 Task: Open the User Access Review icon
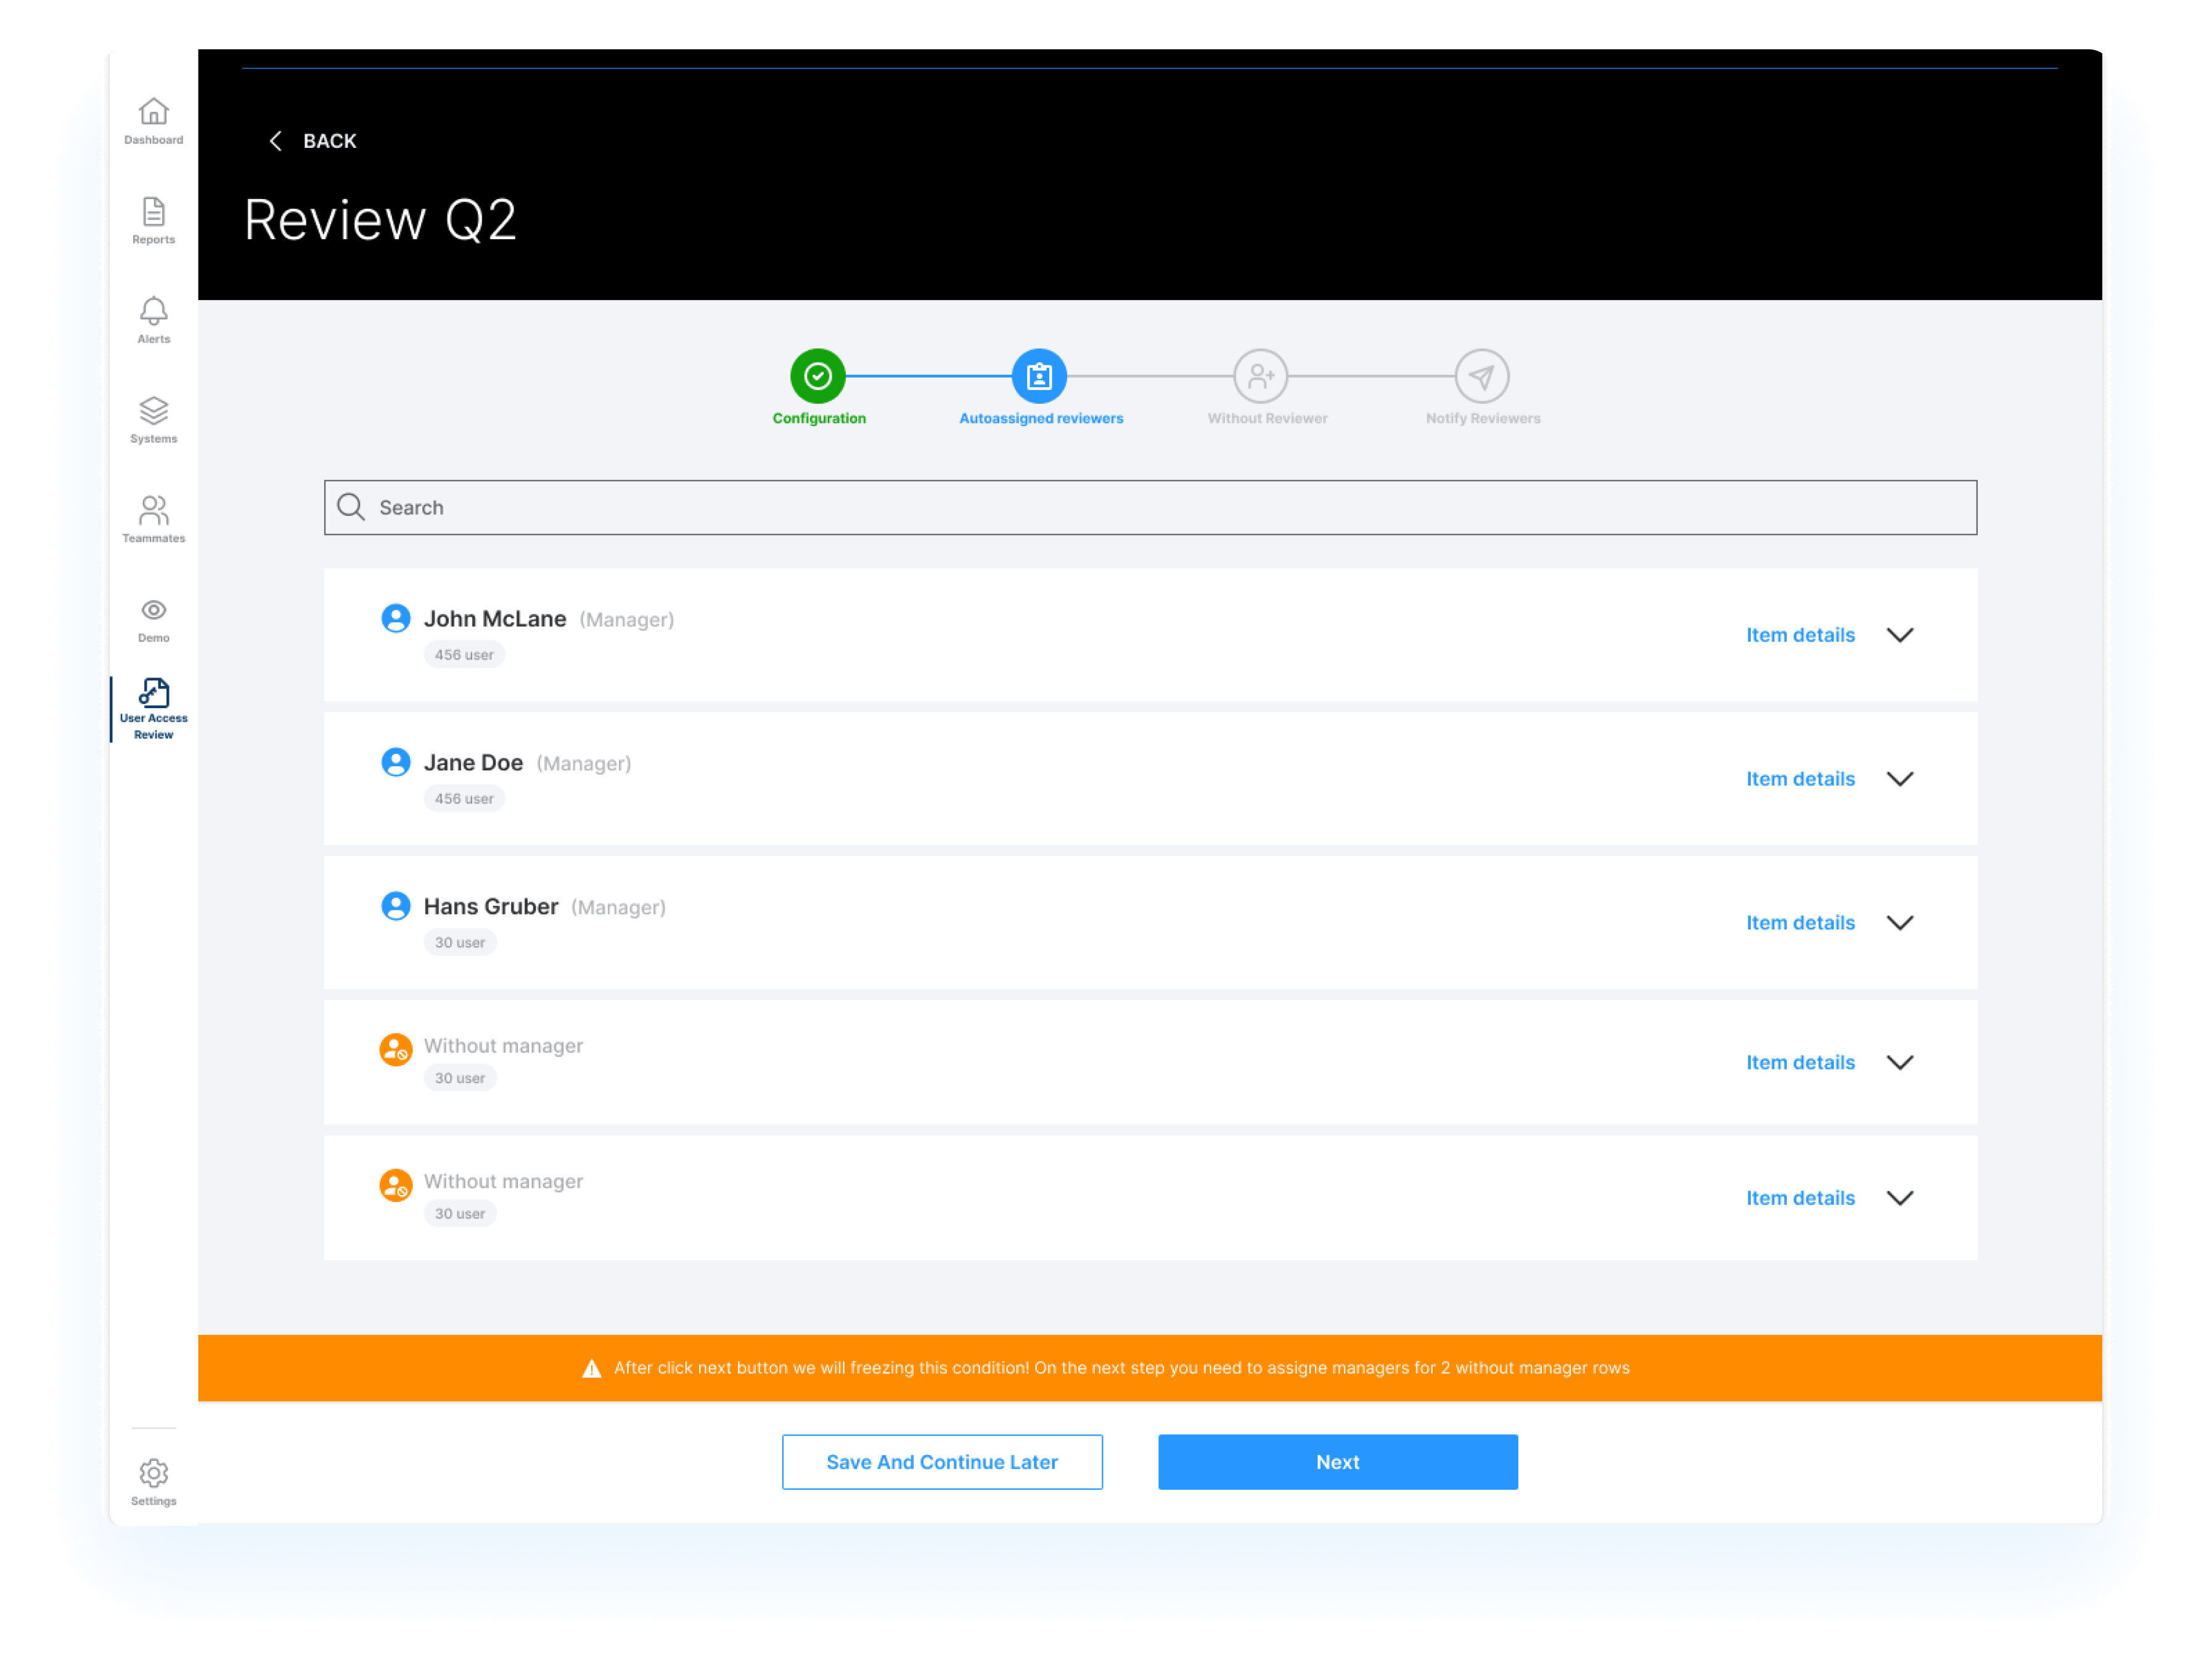pyautogui.click(x=153, y=693)
